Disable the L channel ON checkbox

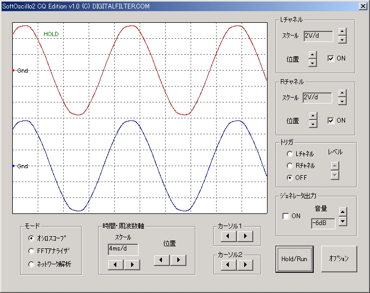pos(331,58)
